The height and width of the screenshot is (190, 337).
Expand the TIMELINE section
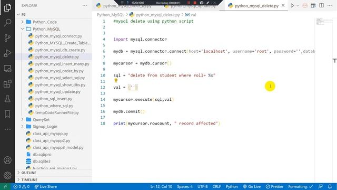tap(54, 179)
